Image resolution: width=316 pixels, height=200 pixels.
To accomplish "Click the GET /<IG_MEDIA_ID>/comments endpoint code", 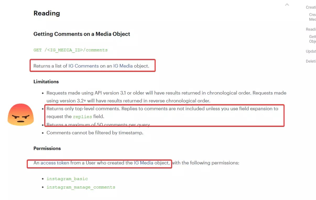I will [71, 50].
